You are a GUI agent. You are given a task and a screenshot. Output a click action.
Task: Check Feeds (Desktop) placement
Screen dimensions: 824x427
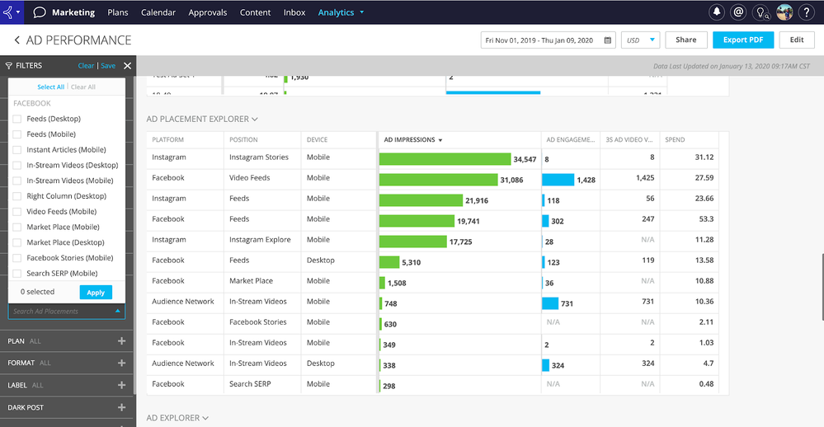click(16, 119)
